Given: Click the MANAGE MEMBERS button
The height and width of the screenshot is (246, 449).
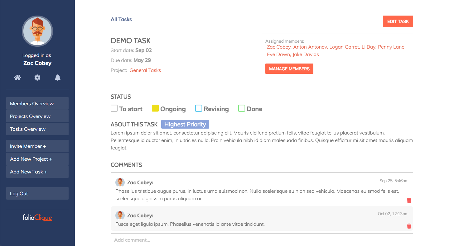Looking at the screenshot, I should click(289, 69).
